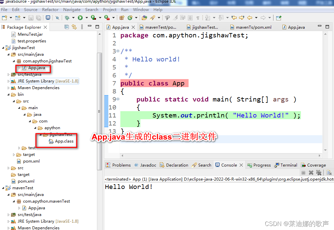Open the Source menu
The height and width of the screenshot is (230, 334).
pos(31,10)
